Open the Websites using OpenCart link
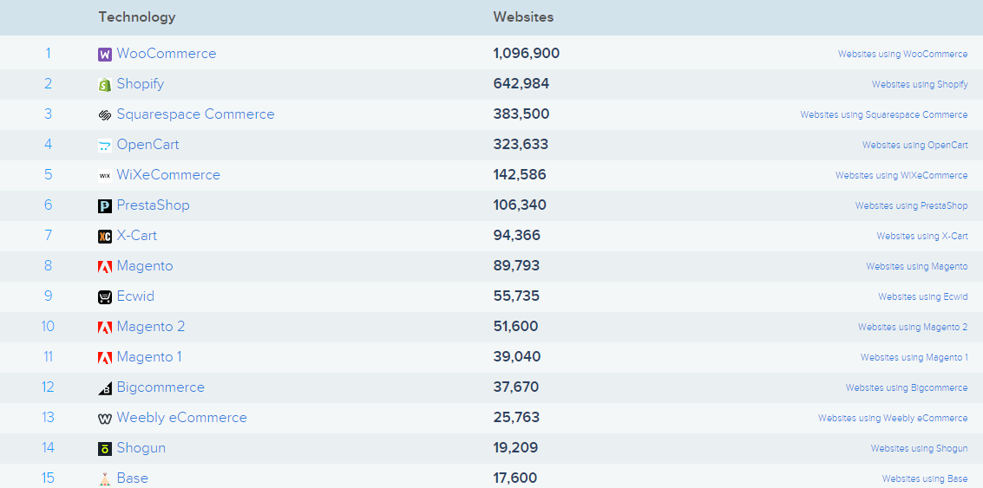This screenshot has width=983, height=488. [914, 146]
